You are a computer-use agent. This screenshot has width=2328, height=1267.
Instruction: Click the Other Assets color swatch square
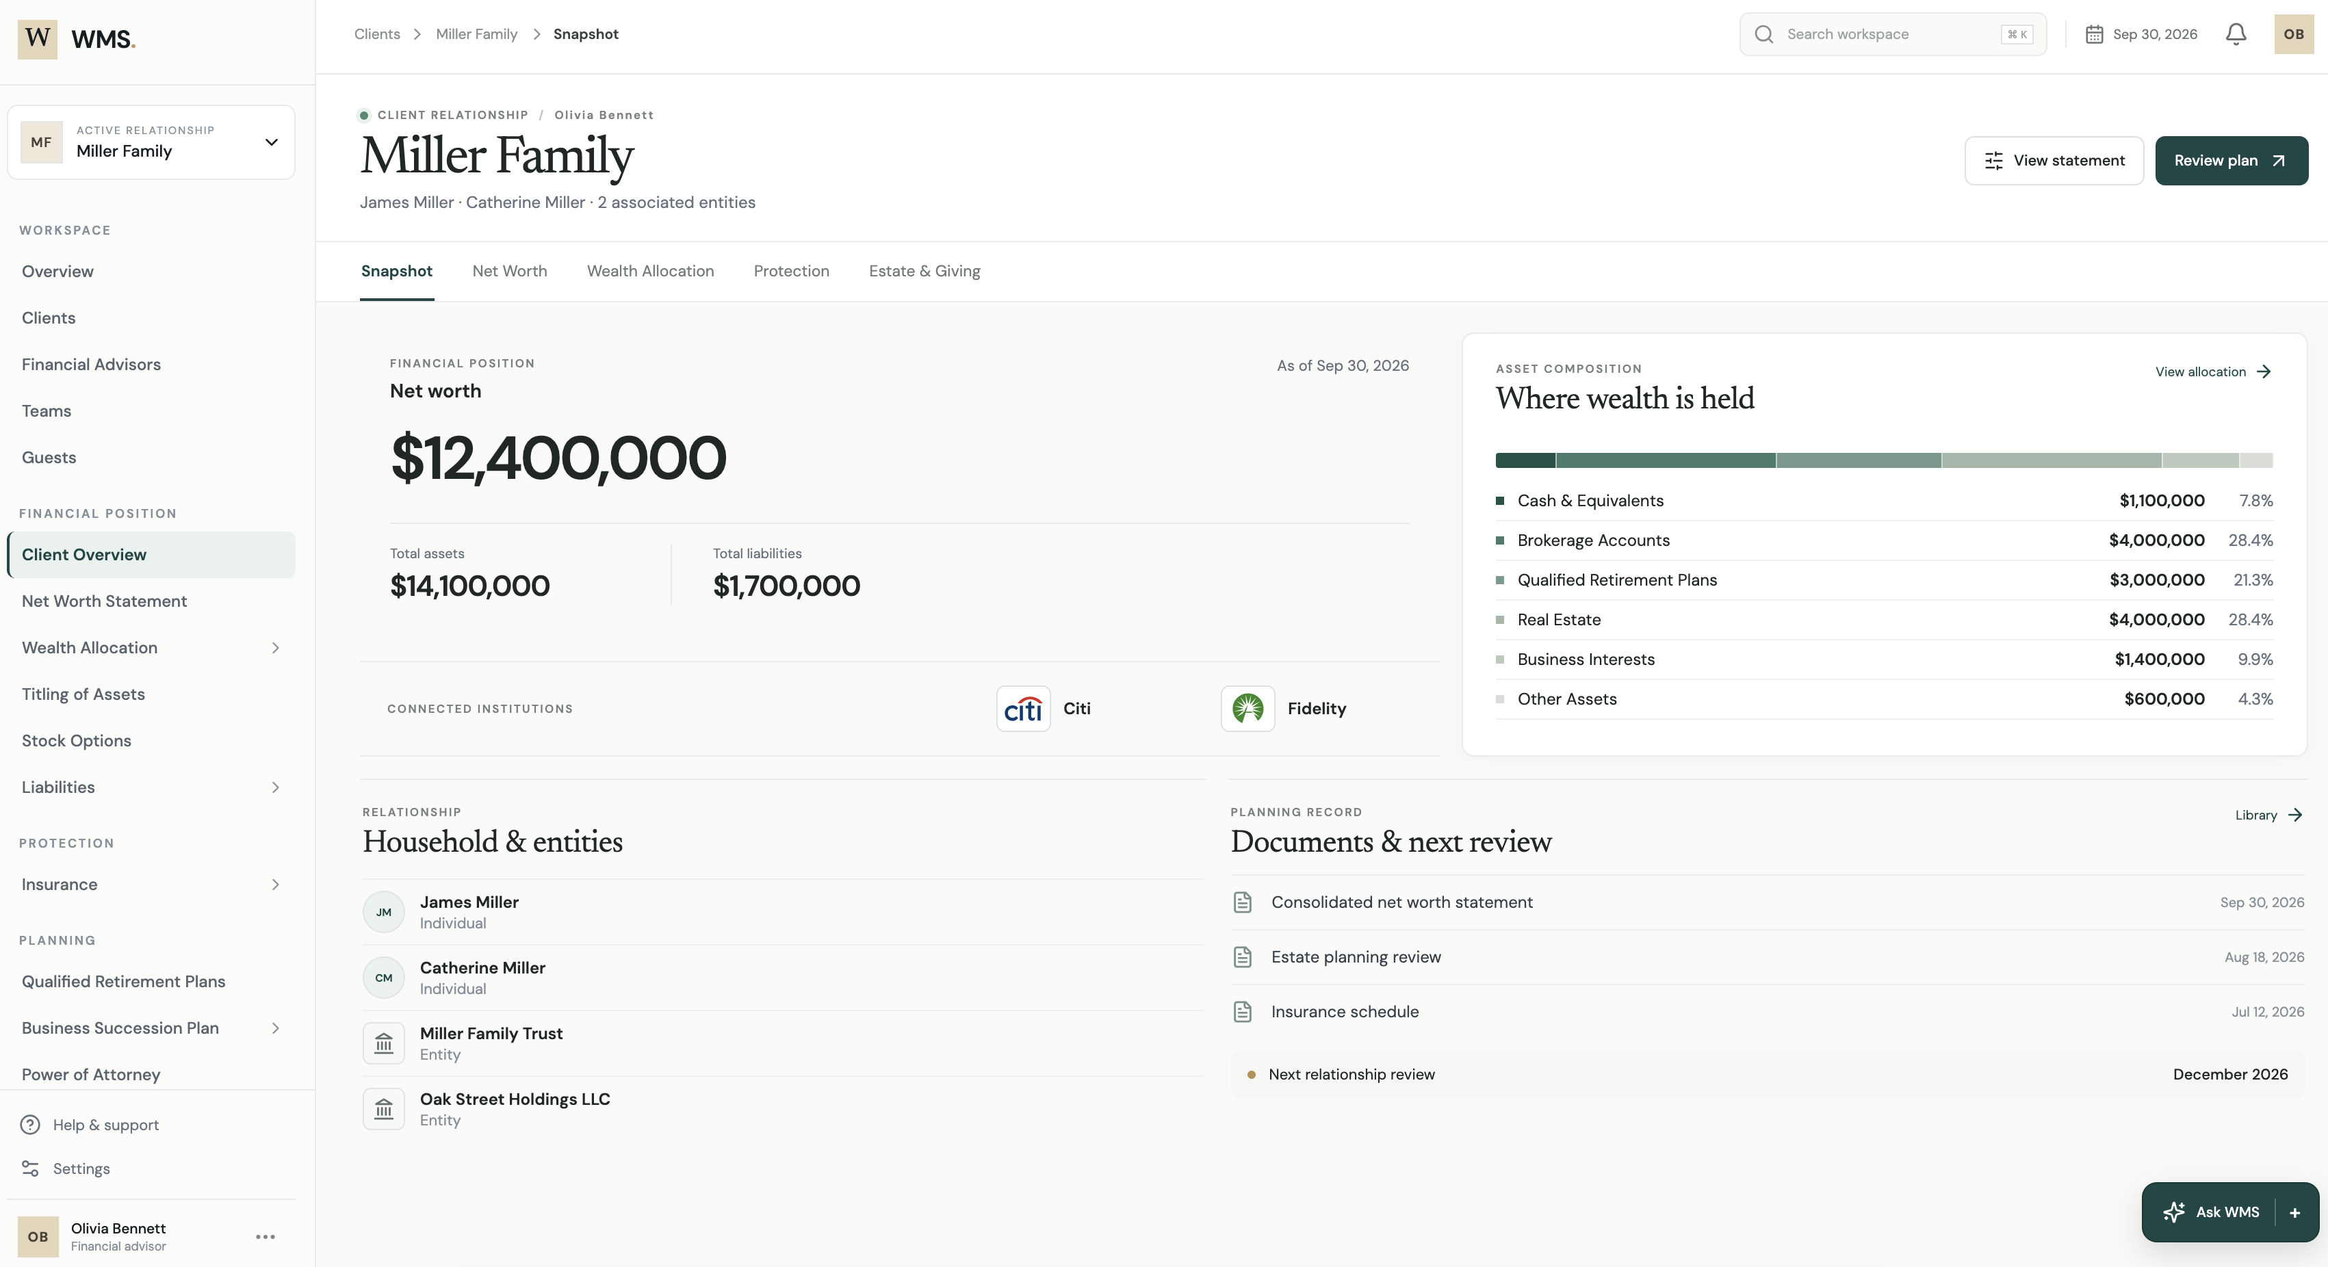[x=1500, y=698]
